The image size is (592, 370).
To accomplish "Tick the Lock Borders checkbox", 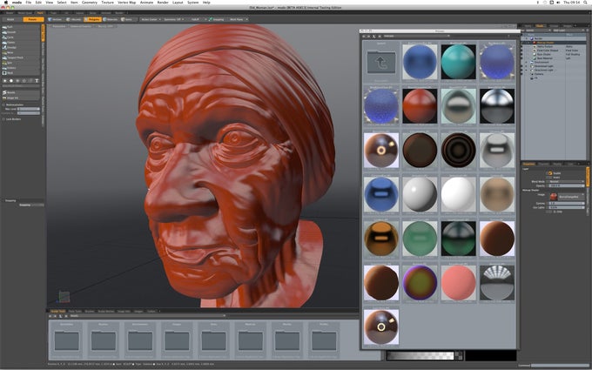I will [x=3, y=119].
